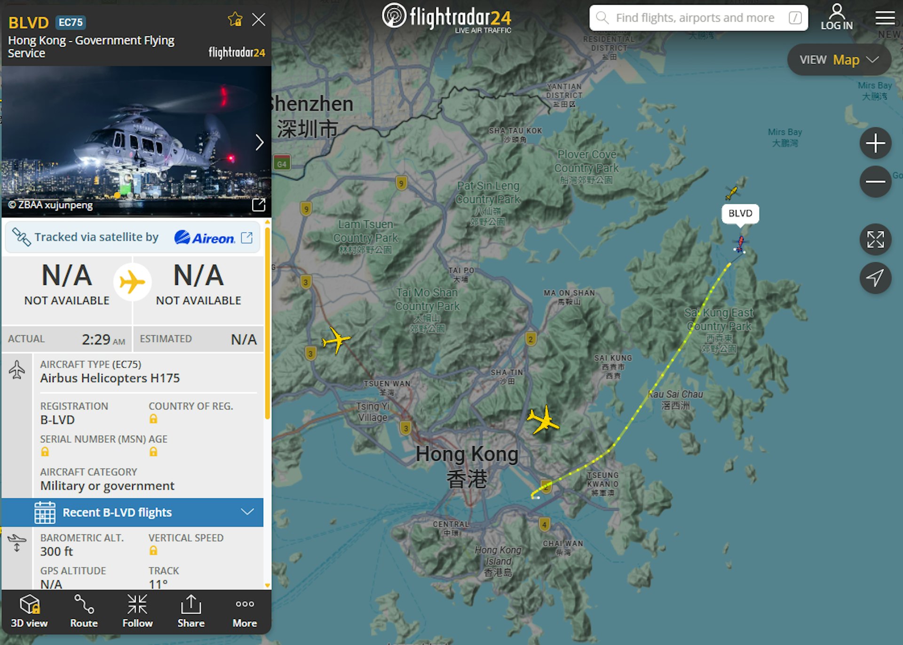Select the small yellow helicopter above BLVD
Screen dimensions: 903x645
pyautogui.click(x=731, y=192)
